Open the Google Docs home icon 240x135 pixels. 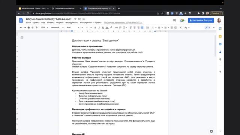21,20
